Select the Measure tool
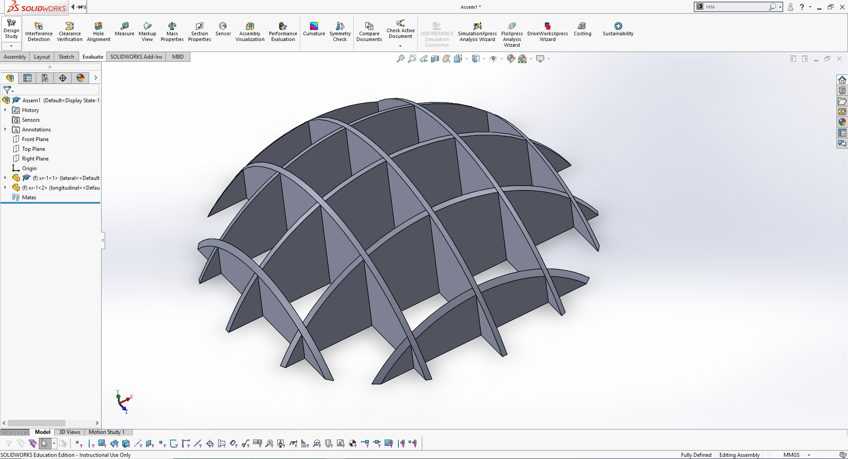Image resolution: width=848 pixels, height=459 pixels. [125, 29]
